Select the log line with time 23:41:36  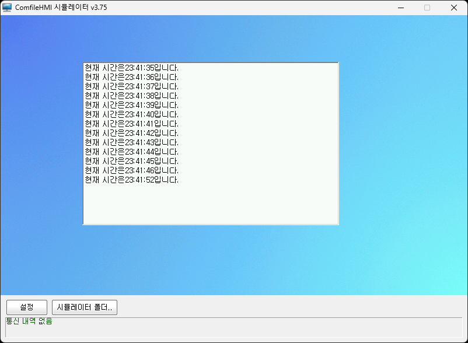click(x=131, y=77)
